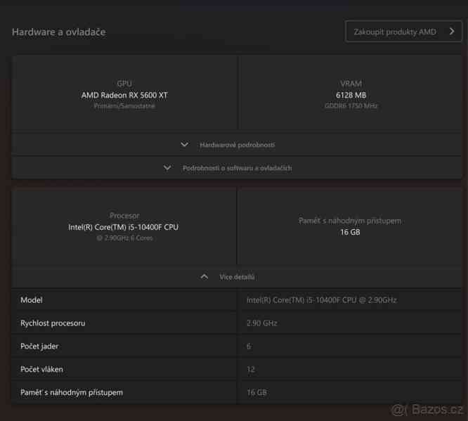Collapse the Více detailů section
Image resolution: width=468 pixels, height=421 pixels.
click(x=237, y=277)
